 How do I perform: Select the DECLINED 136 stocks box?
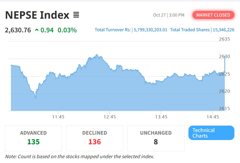[x=95, y=138]
